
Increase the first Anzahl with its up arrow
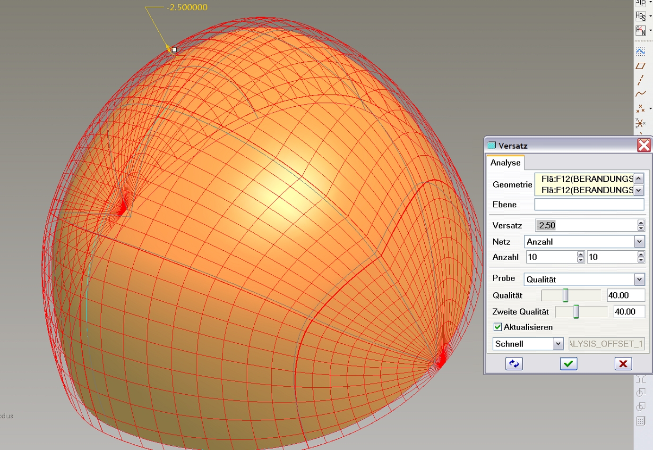click(581, 254)
